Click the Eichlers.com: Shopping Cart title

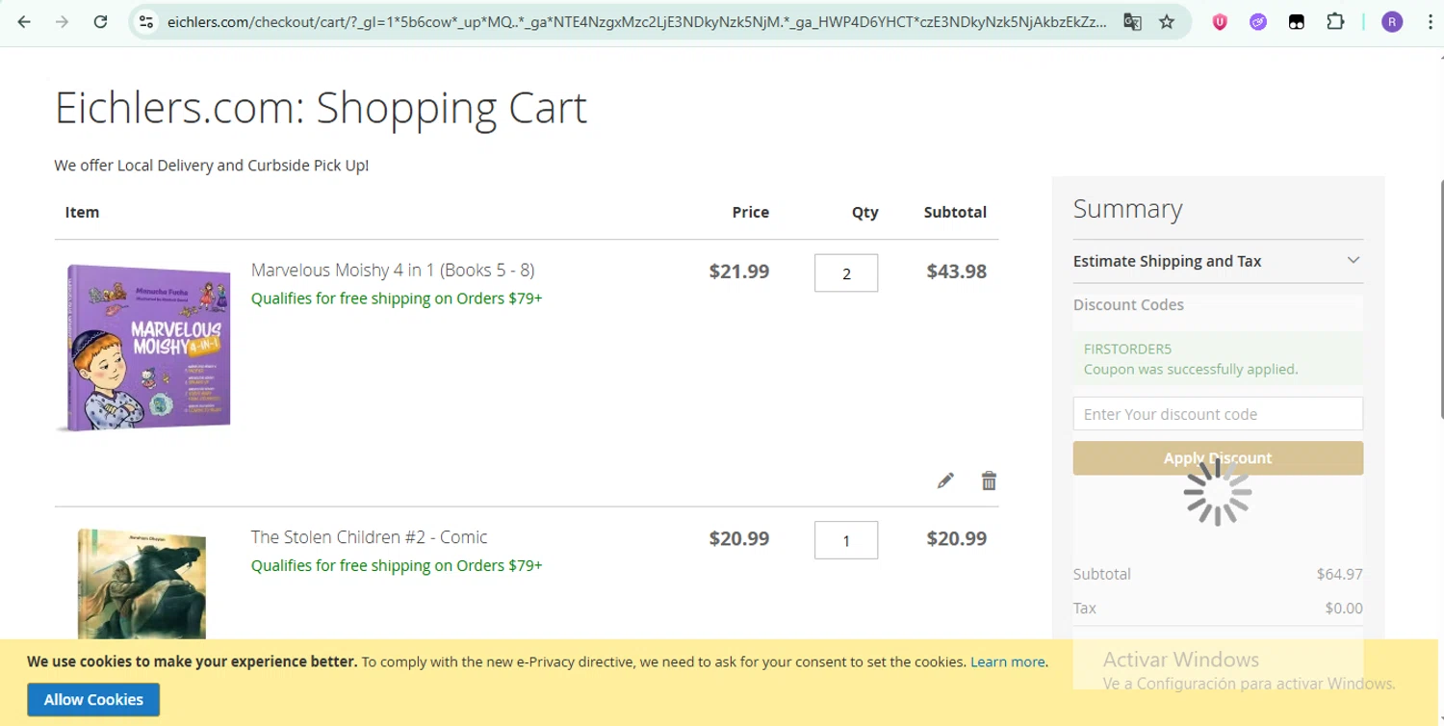[321, 107]
